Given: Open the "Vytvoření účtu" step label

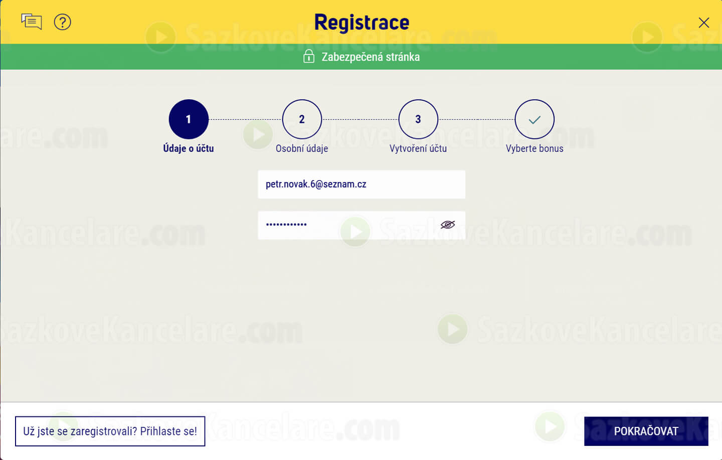Looking at the screenshot, I should point(418,148).
